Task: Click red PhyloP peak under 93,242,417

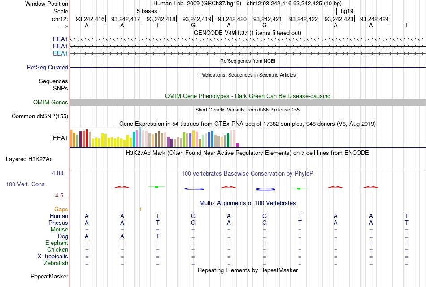Action: click(x=122, y=187)
